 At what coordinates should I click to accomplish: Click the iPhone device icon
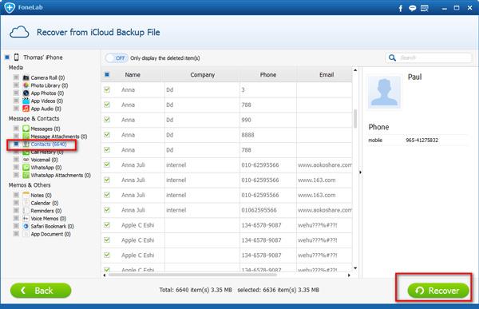click(x=17, y=57)
